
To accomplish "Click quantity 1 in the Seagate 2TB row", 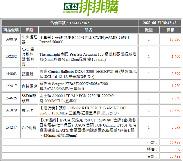I will [149, 86].
